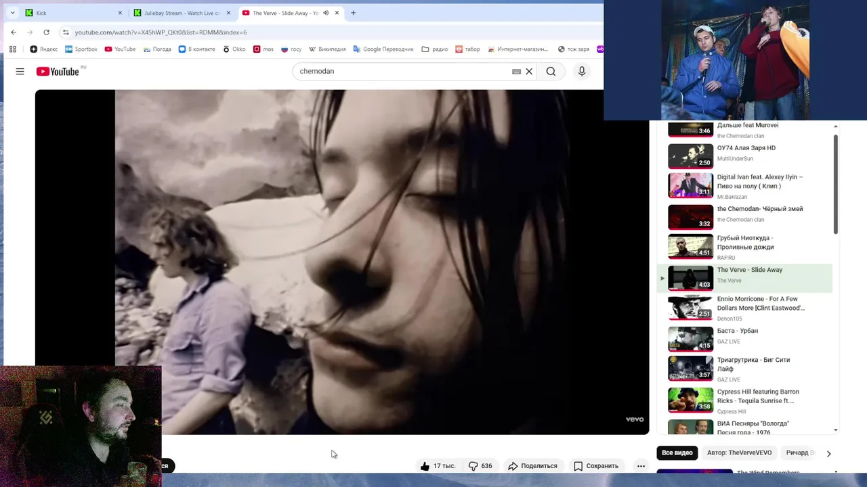Screen dimensions: 867x487
Task: Run search with magnifier button
Action: [x=551, y=71]
